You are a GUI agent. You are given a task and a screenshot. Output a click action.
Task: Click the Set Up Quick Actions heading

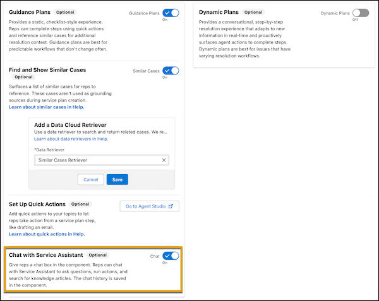point(37,204)
